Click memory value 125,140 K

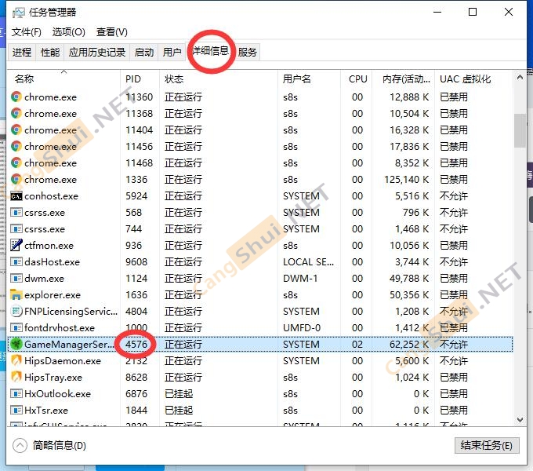(406, 179)
